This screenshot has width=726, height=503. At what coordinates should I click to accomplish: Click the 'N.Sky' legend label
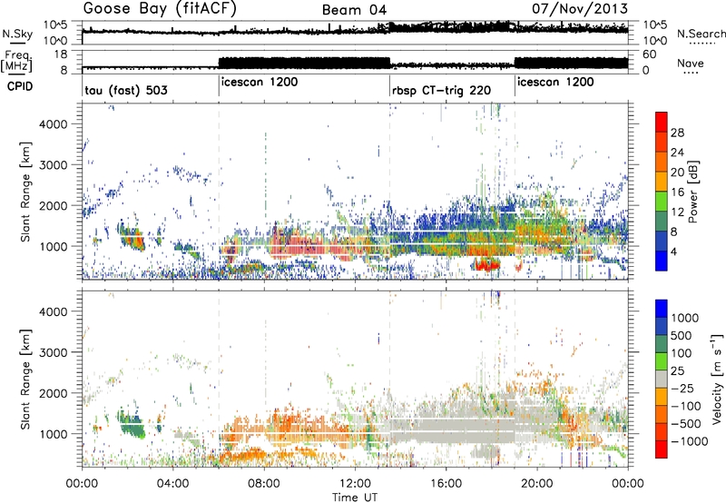point(17,34)
